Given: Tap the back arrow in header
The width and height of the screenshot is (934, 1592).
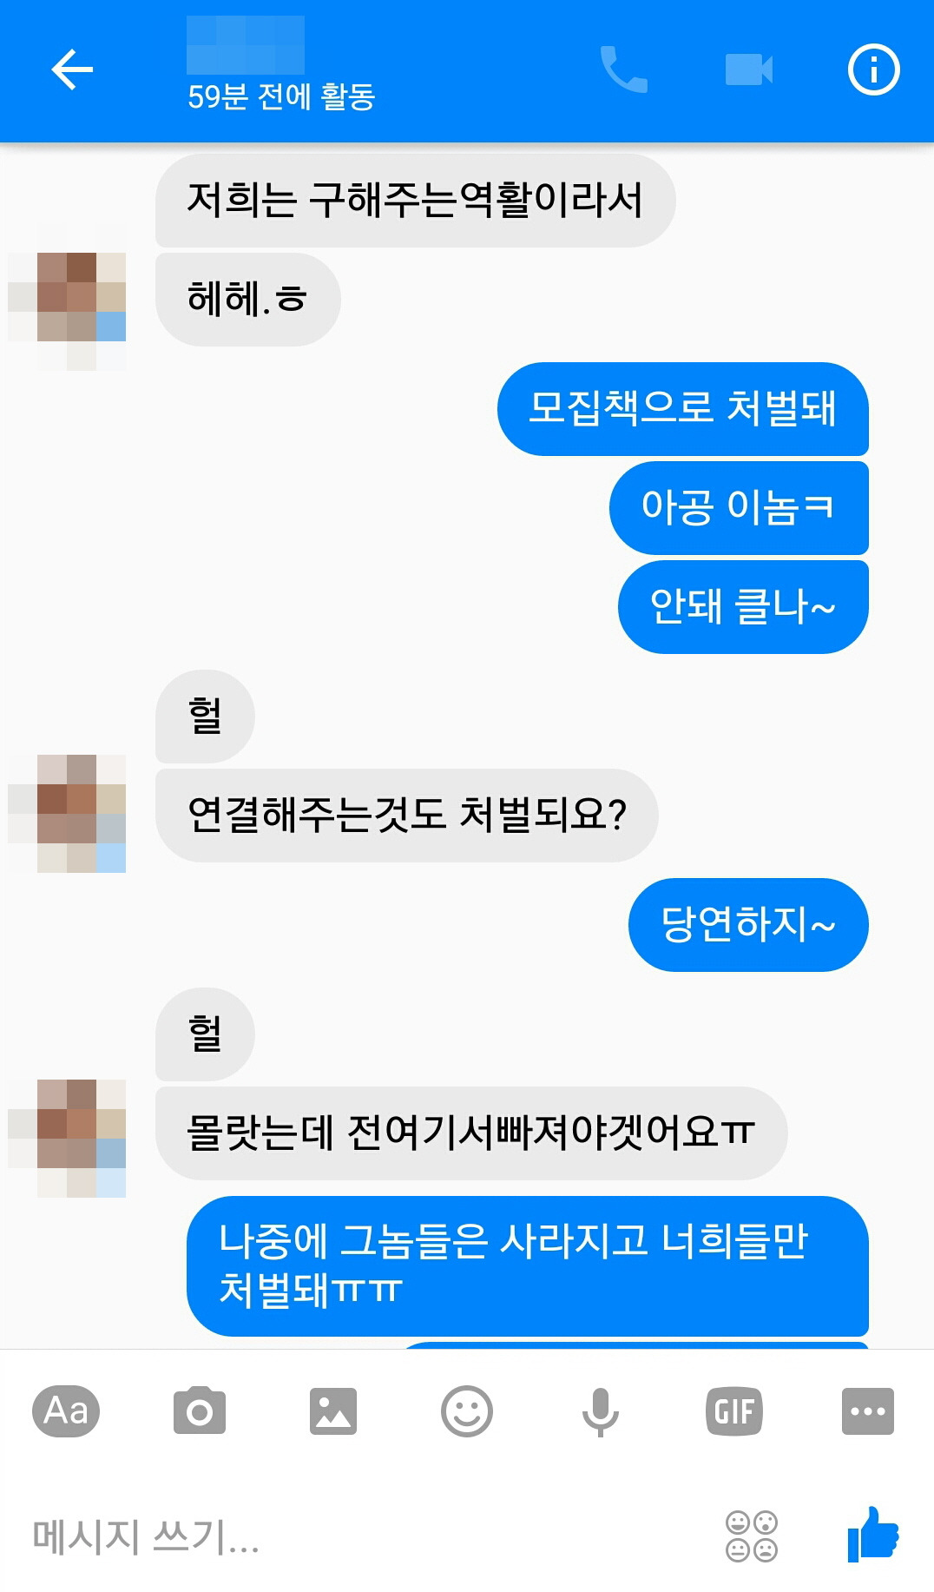Looking at the screenshot, I should point(72,70).
